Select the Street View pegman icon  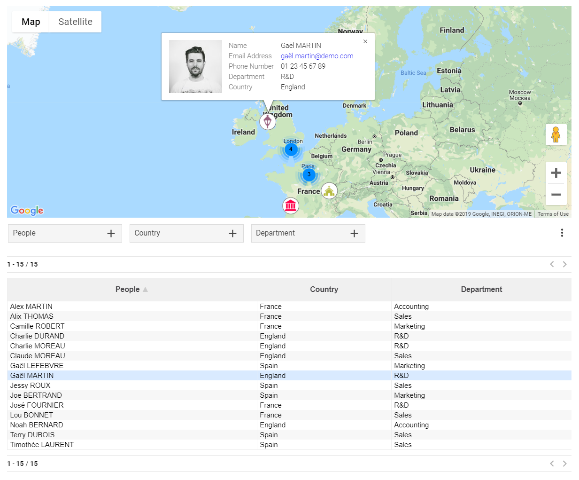556,135
